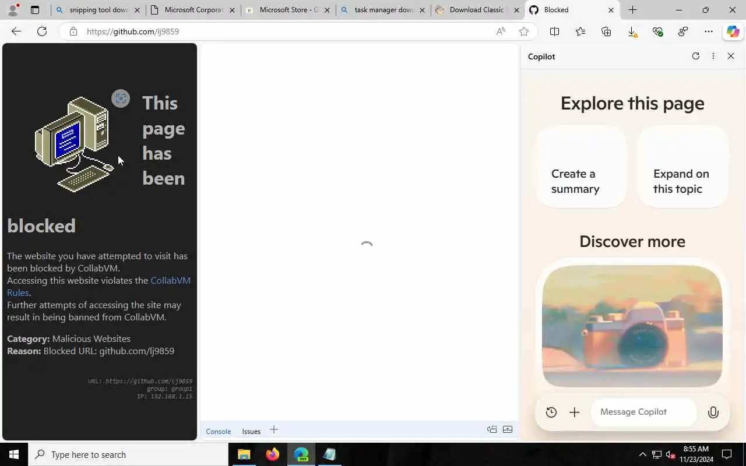
Task: Click the camera Discover more thumbnail
Action: pyautogui.click(x=632, y=326)
